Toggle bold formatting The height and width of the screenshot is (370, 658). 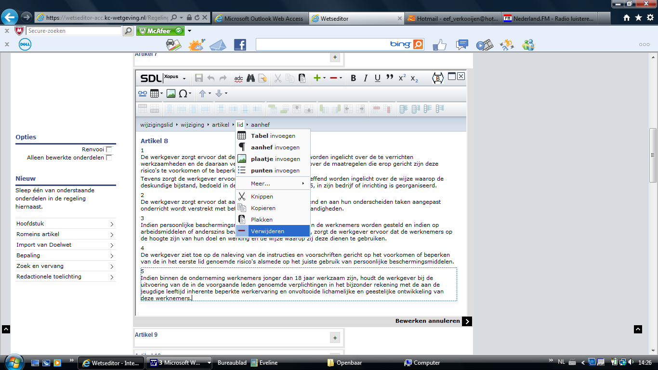click(354, 78)
